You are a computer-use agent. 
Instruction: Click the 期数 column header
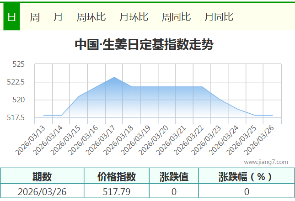(42, 177)
